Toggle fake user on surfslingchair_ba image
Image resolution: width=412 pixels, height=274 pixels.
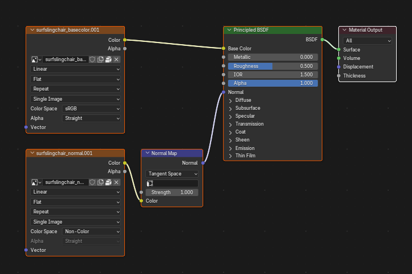click(93, 59)
